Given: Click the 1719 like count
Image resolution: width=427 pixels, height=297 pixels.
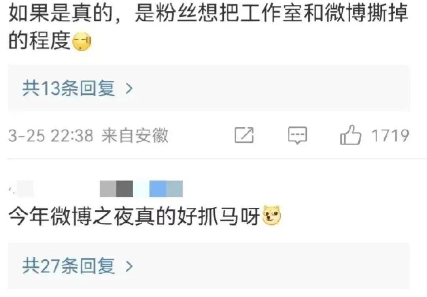Looking at the screenshot, I should (391, 135).
